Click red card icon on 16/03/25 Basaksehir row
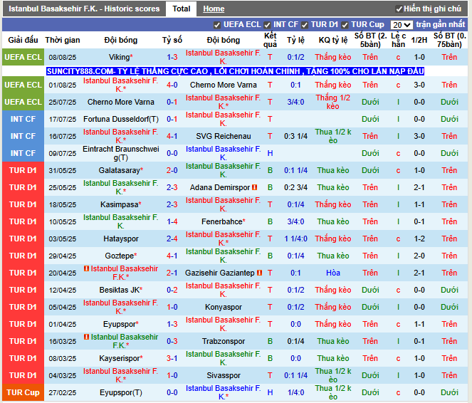This screenshot has height=403, width=472. [x=86, y=337]
